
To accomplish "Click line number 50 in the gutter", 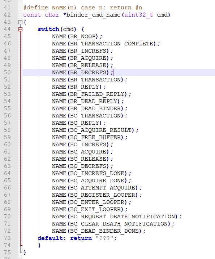I will [x=7, y=72].
